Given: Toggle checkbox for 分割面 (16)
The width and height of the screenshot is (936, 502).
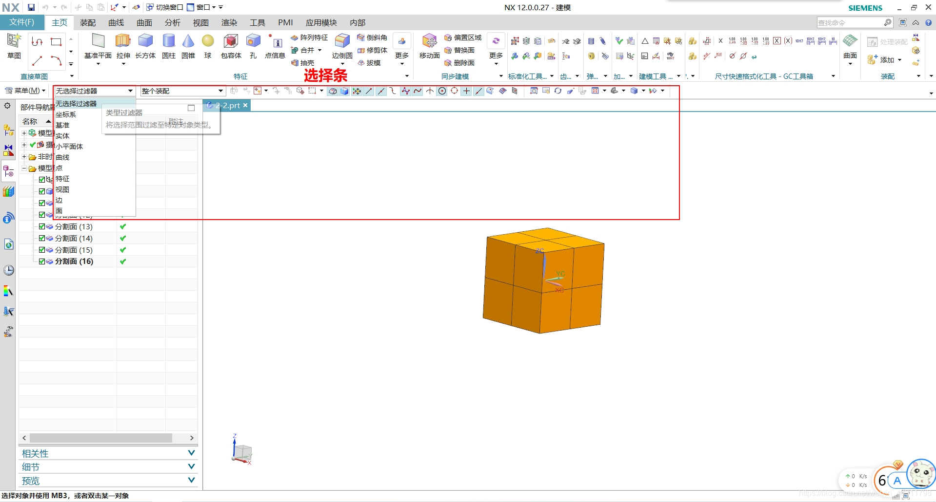Looking at the screenshot, I should (42, 261).
